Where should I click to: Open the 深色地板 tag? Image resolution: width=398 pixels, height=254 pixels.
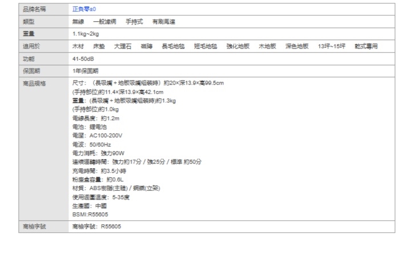click(x=297, y=46)
